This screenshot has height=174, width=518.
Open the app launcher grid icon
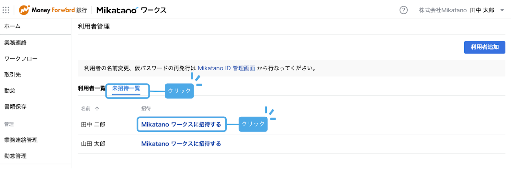pos(6,10)
